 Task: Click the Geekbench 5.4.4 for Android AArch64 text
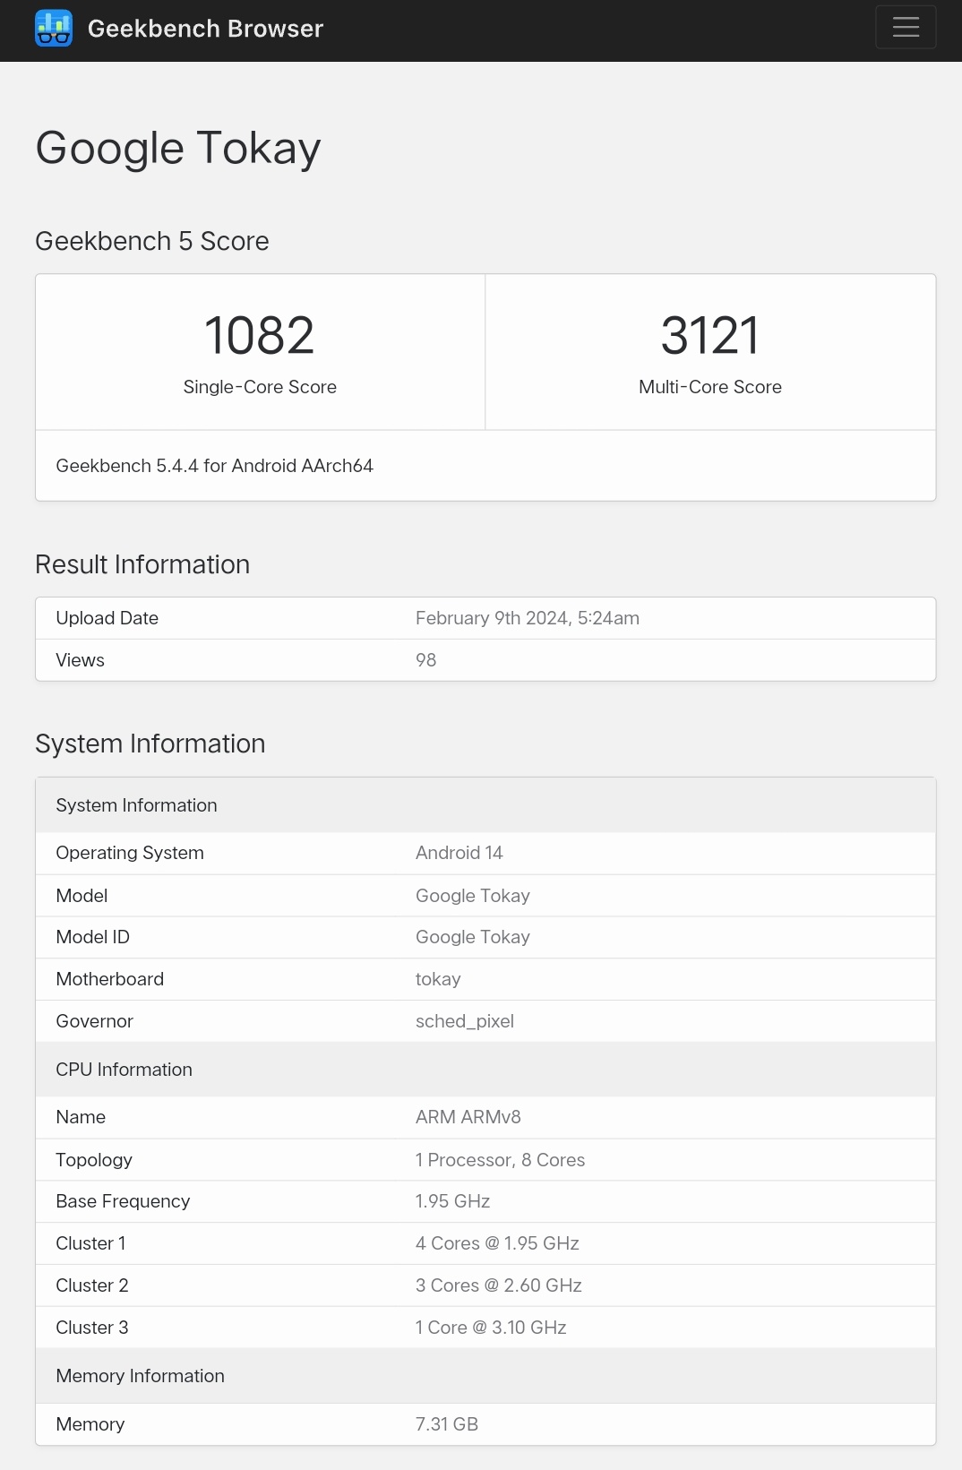(x=214, y=466)
